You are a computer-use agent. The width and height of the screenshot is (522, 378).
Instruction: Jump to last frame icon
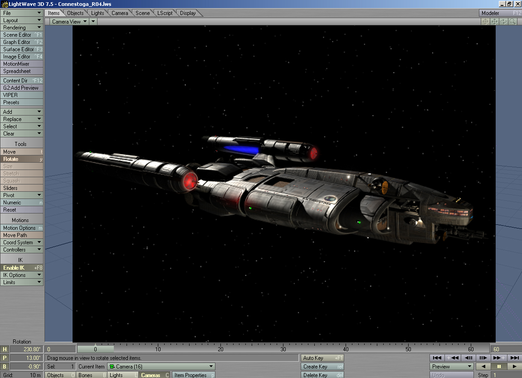click(x=514, y=358)
